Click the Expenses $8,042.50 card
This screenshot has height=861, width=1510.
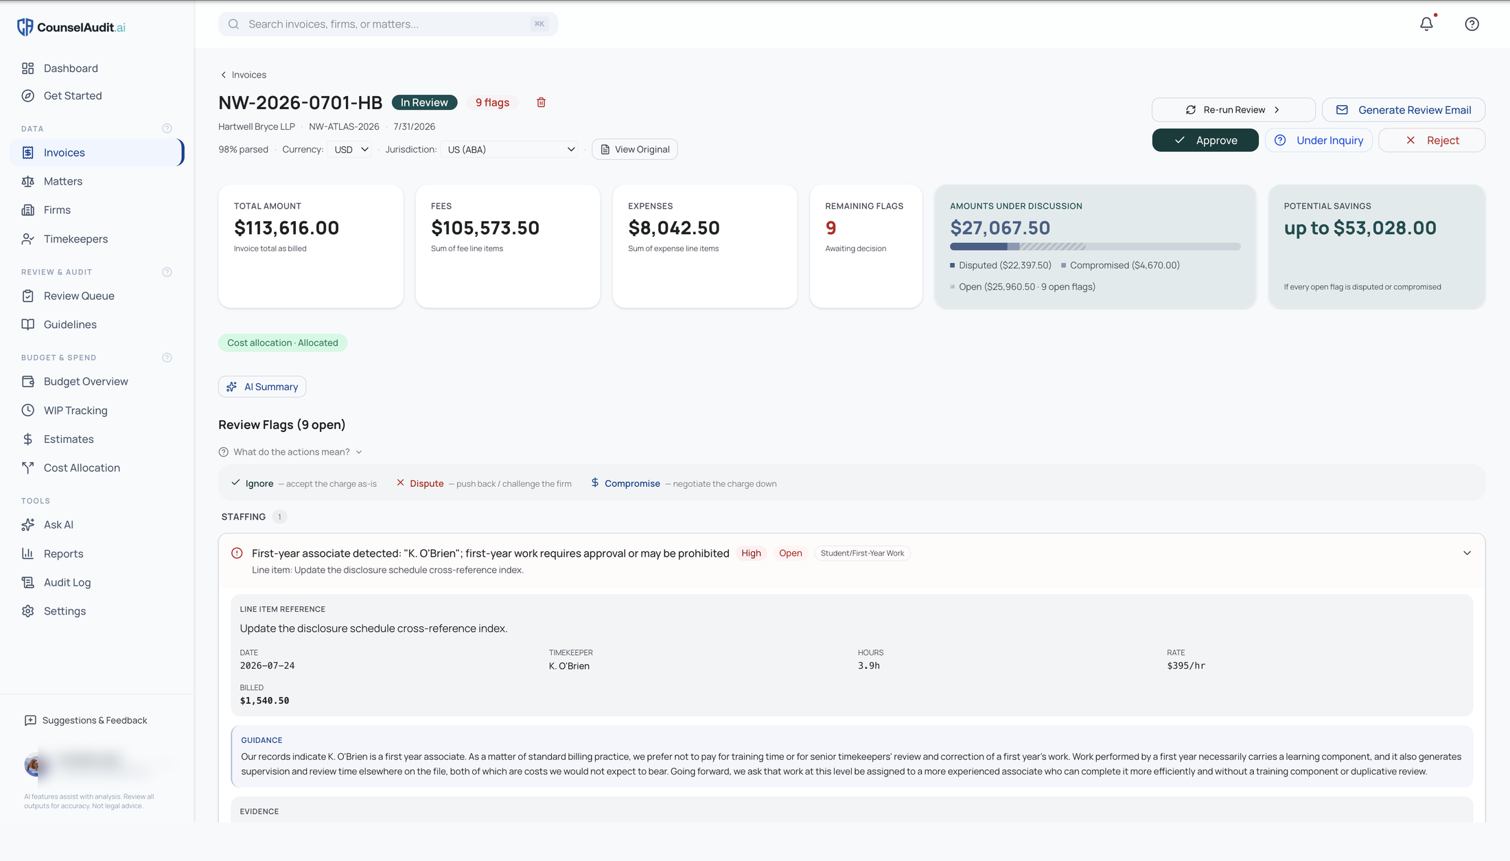coord(705,246)
